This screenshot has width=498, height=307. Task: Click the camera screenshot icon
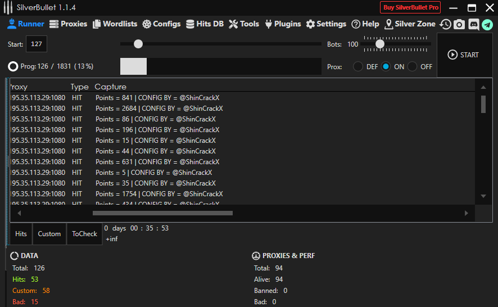click(x=459, y=24)
